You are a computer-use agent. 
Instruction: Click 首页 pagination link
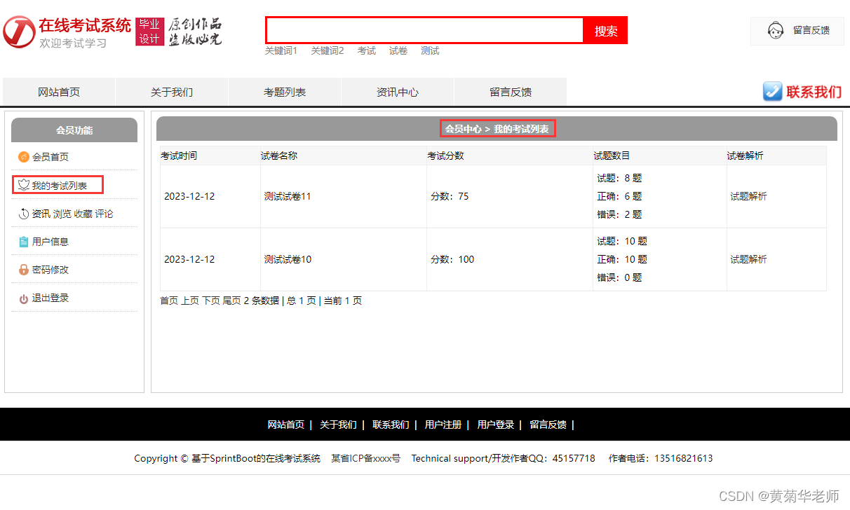pos(169,301)
